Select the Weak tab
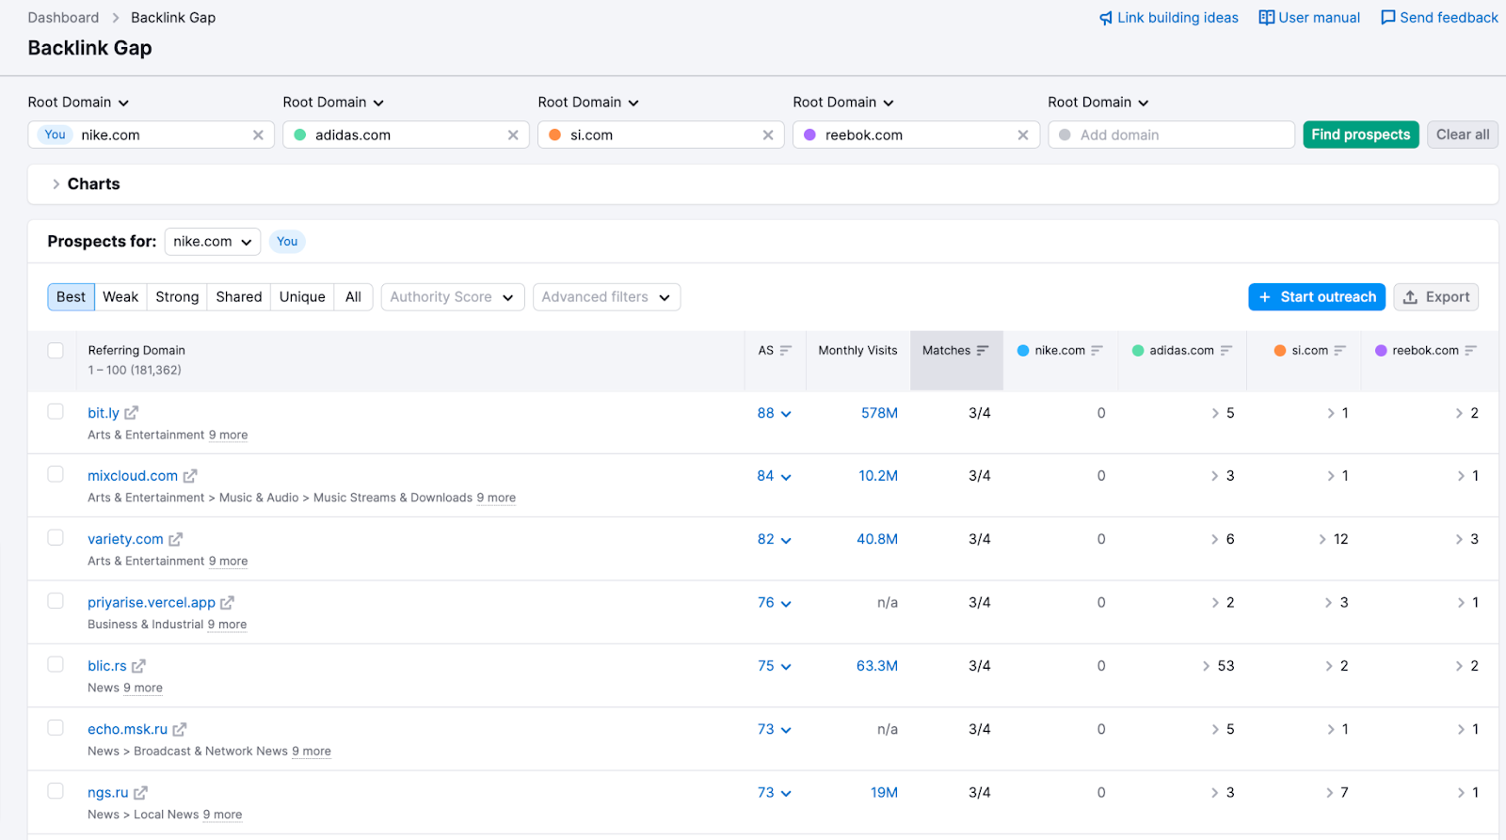Image resolution: width=1506 pixels, height=840 pixels. click(120, 297)
